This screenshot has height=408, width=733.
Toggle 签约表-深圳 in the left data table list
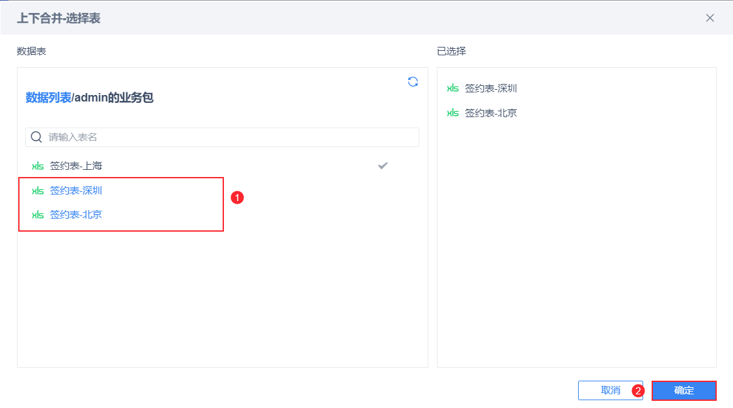point(76,191)
